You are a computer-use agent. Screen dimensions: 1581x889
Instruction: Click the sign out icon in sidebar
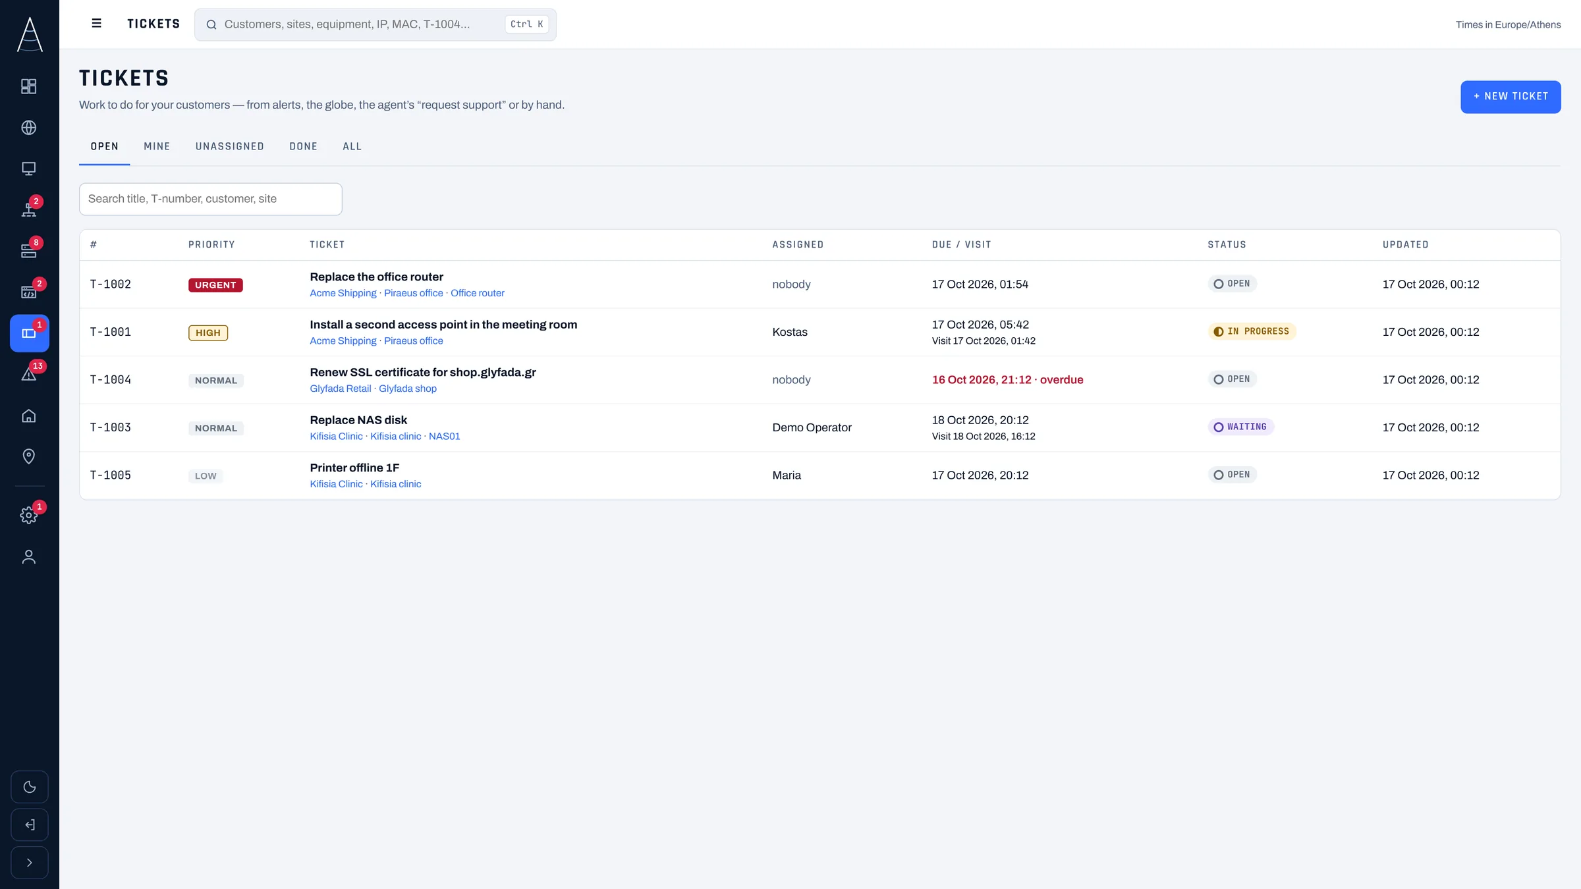point(30,824)
